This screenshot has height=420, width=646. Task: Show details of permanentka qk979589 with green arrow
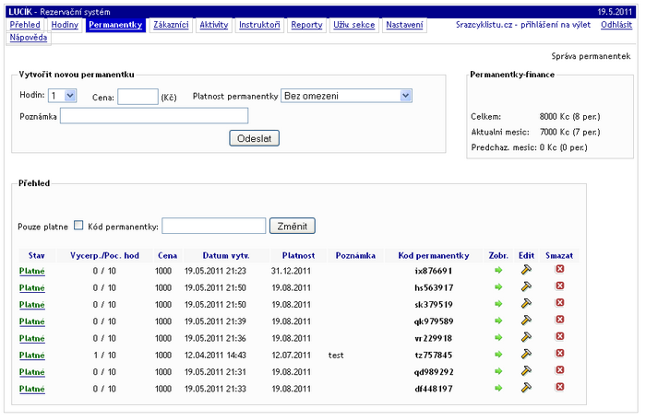click(x=498, y=321)
